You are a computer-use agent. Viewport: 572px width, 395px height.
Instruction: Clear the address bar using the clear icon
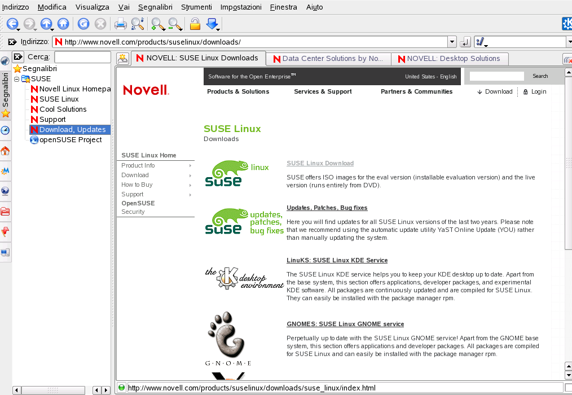12,42
